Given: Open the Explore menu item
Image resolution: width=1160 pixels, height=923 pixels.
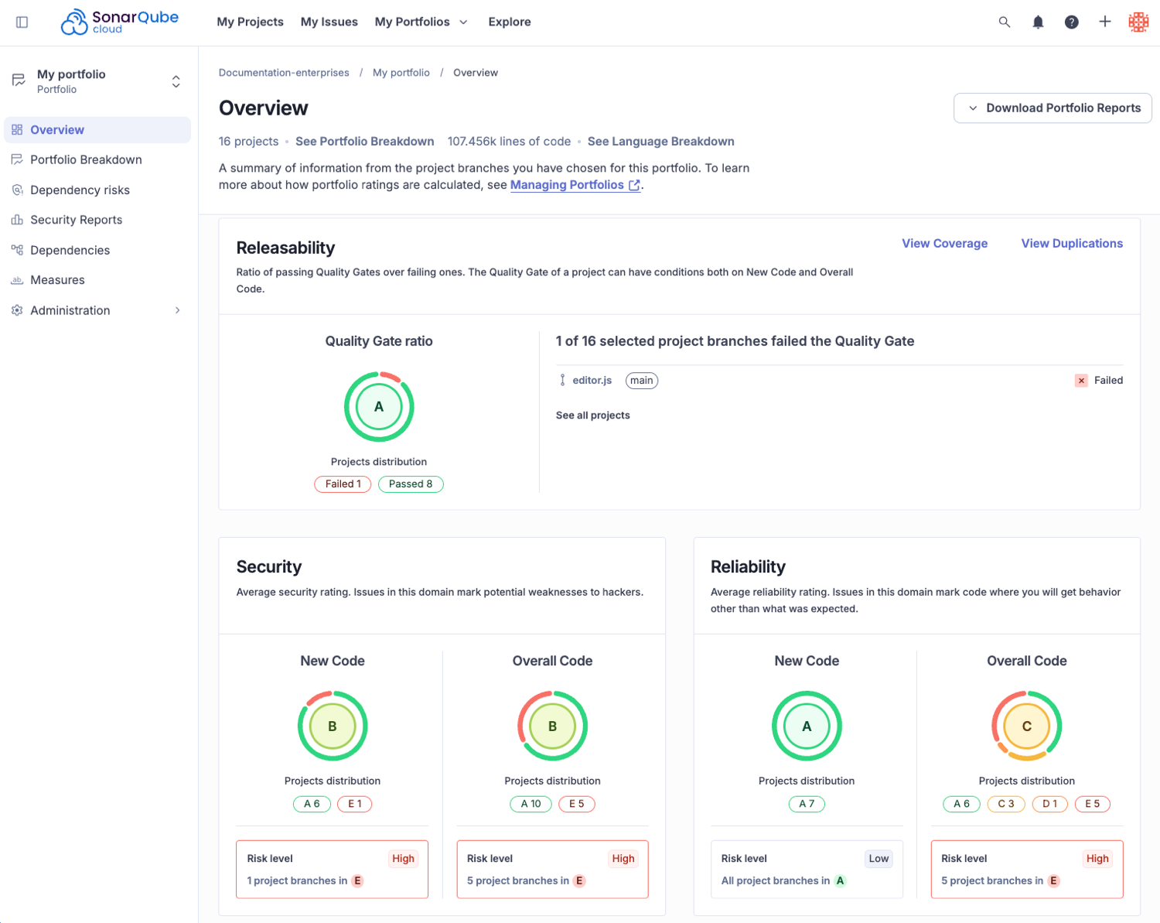Looking at the screenshot, I should coord(510,22).
